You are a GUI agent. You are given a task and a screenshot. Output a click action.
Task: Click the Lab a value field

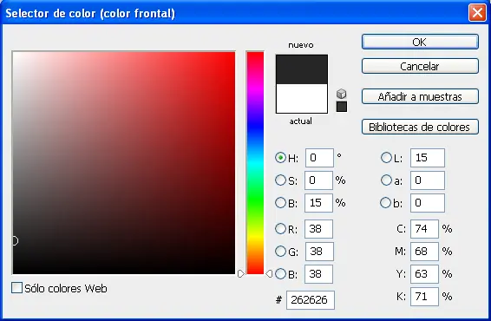coord(428,180)
